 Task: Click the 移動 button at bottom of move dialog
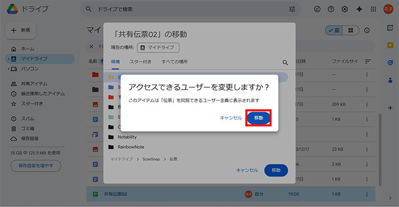(276, 171)
